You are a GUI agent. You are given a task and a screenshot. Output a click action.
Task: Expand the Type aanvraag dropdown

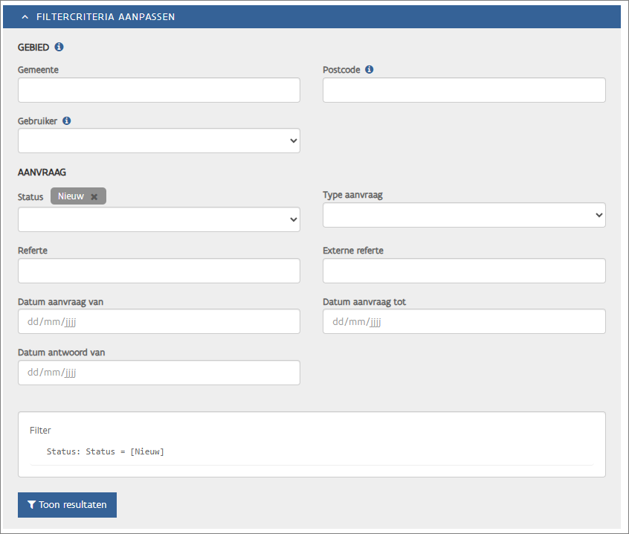(463, 215)
